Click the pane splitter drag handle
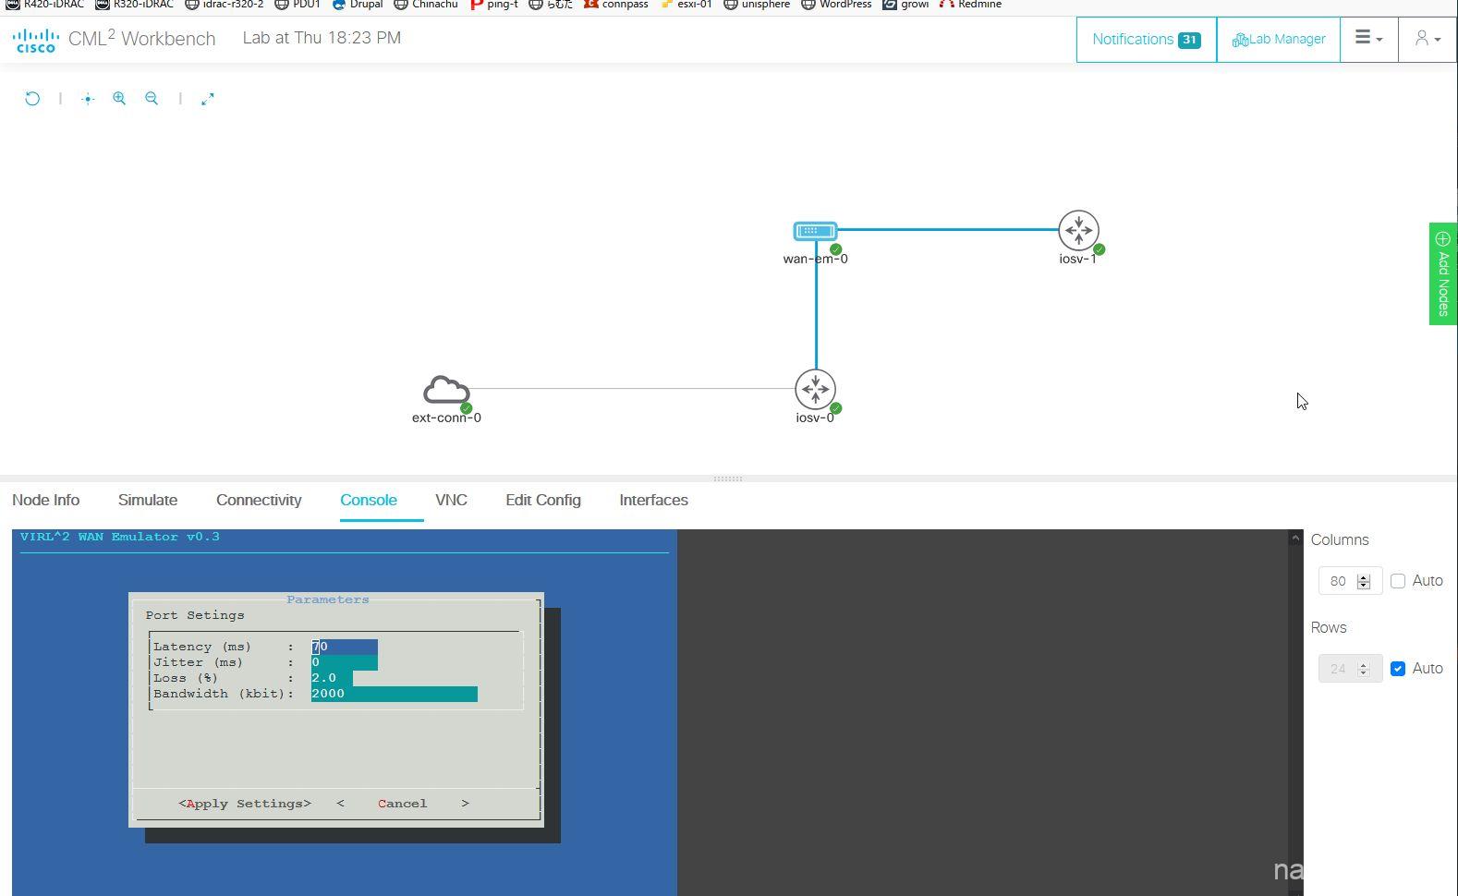 (x=728, y=478)
